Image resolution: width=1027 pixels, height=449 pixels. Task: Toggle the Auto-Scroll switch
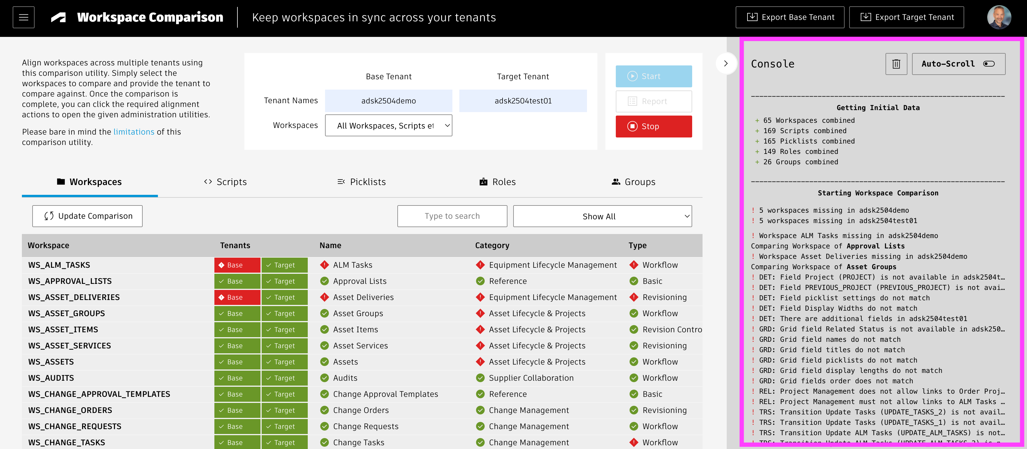(x=989, y=64)
